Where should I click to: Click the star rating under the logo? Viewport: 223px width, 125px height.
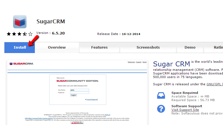(20, 34)
